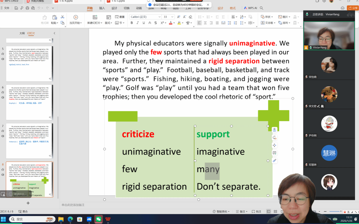Toggle underline formatting

144,23
